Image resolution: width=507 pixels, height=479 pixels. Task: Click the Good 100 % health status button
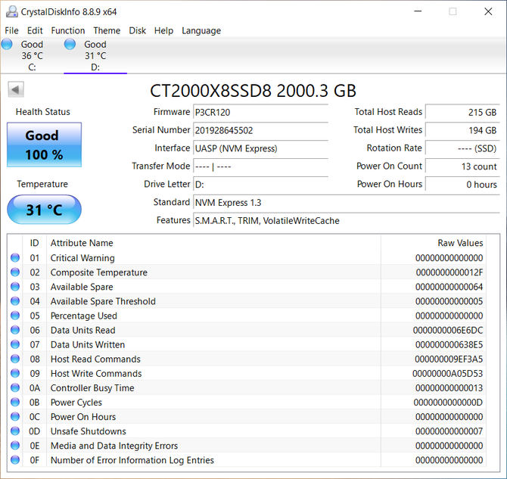click(x=44, y=145)
